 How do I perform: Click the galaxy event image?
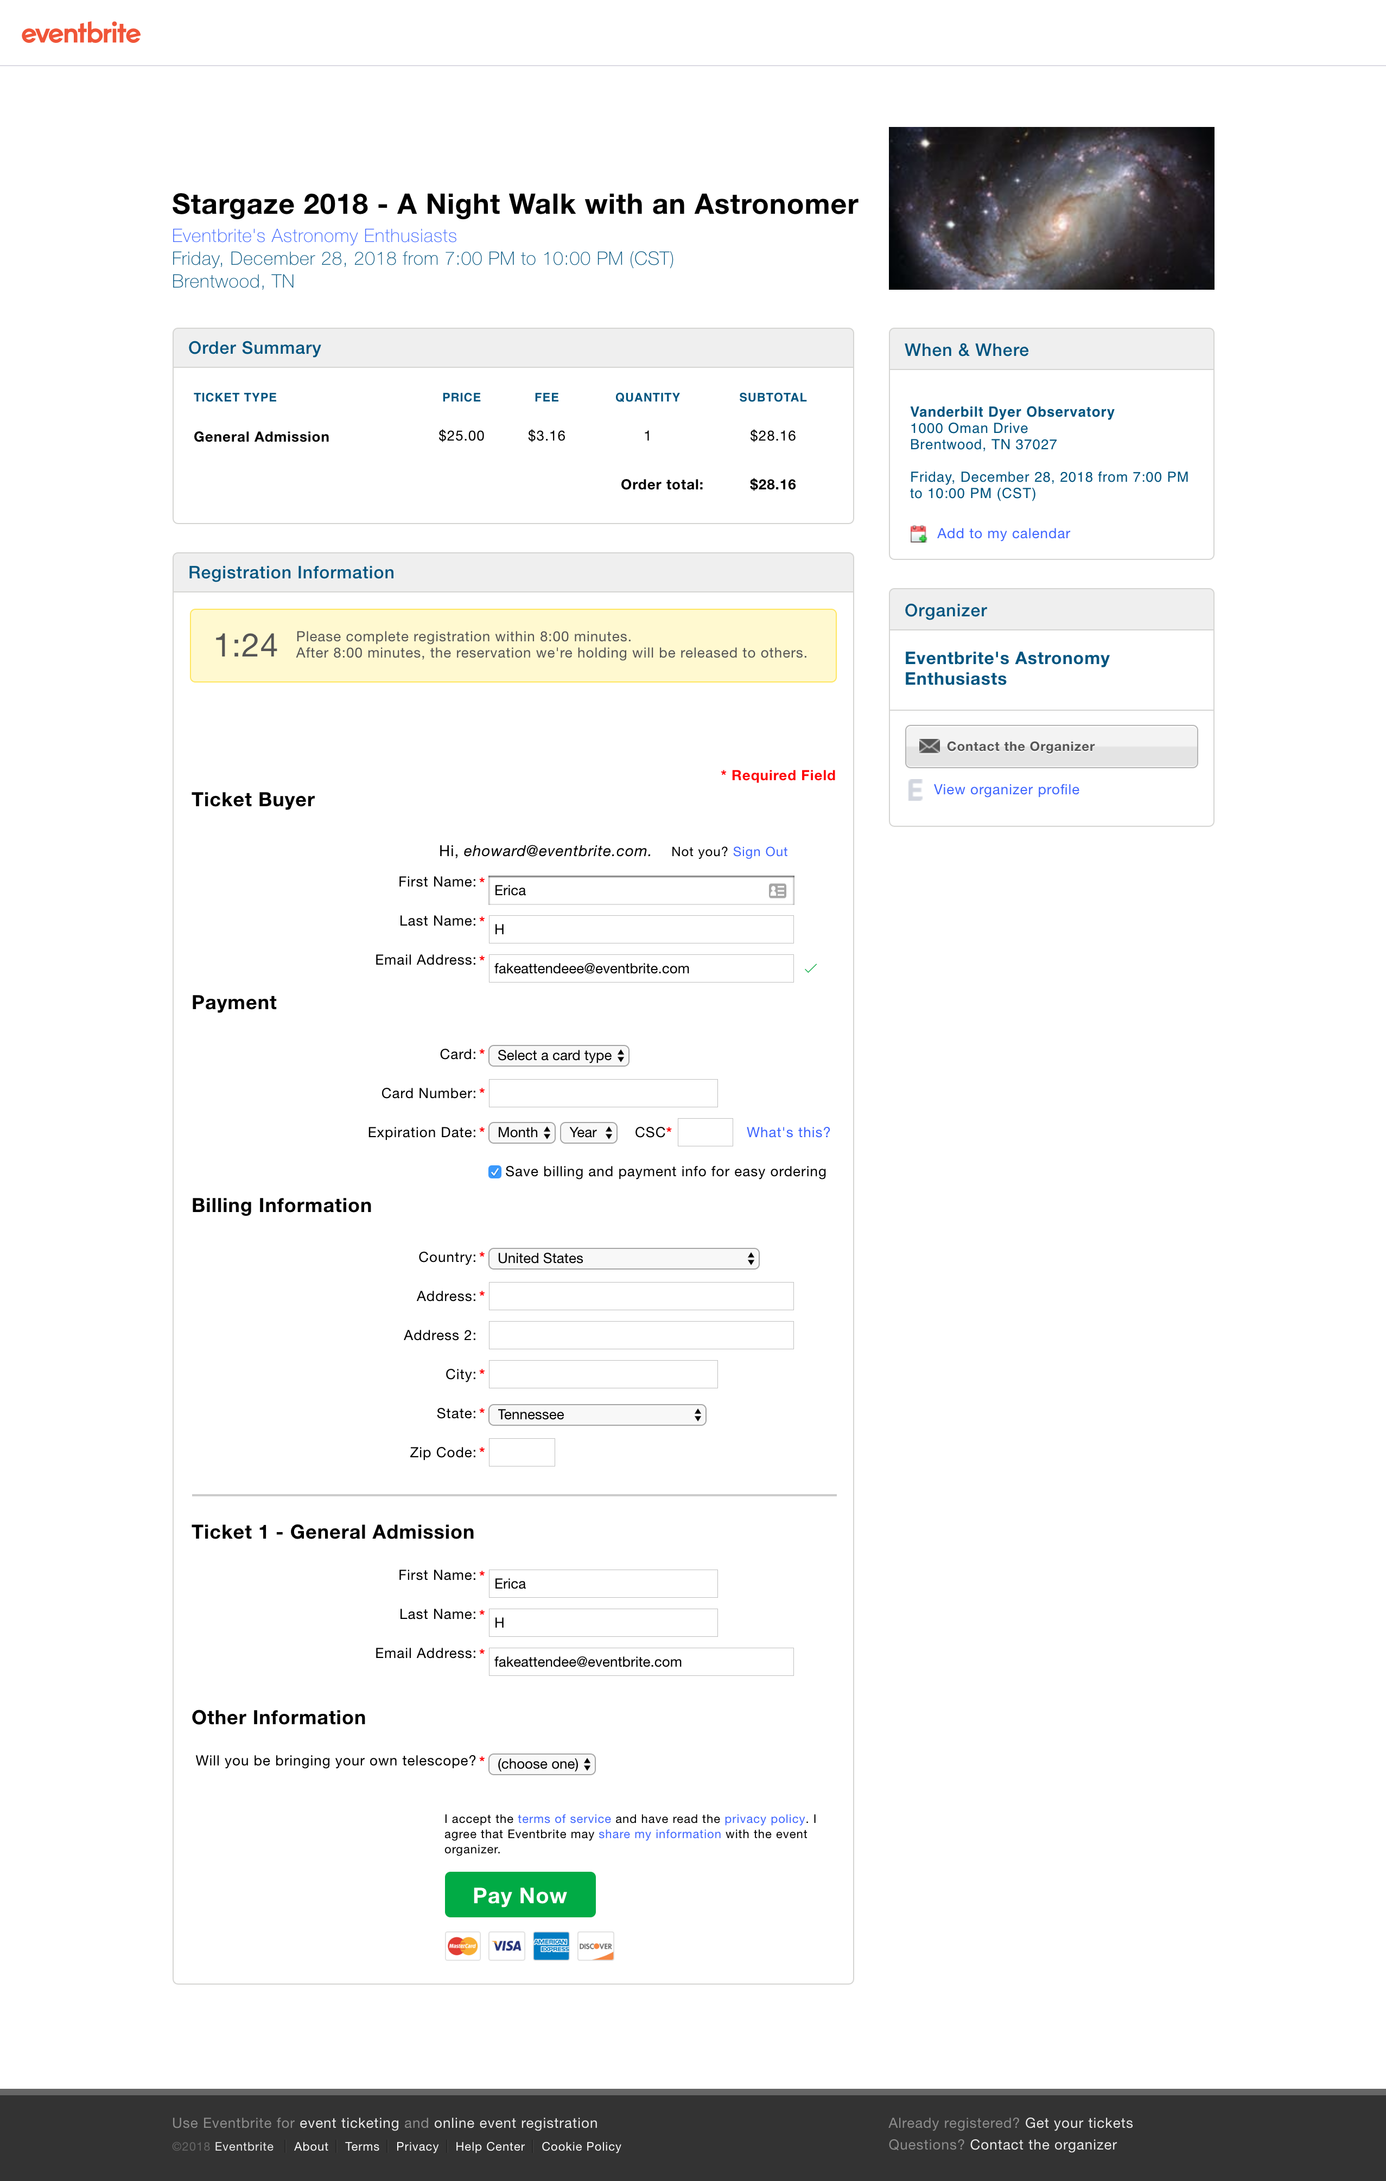(1051, 208)
